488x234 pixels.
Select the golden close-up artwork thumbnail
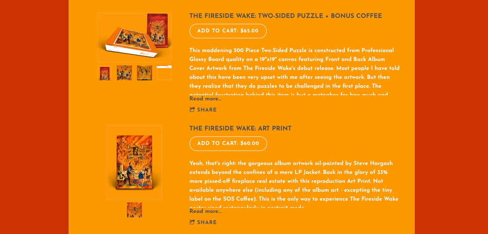click(x=144, y=72)
